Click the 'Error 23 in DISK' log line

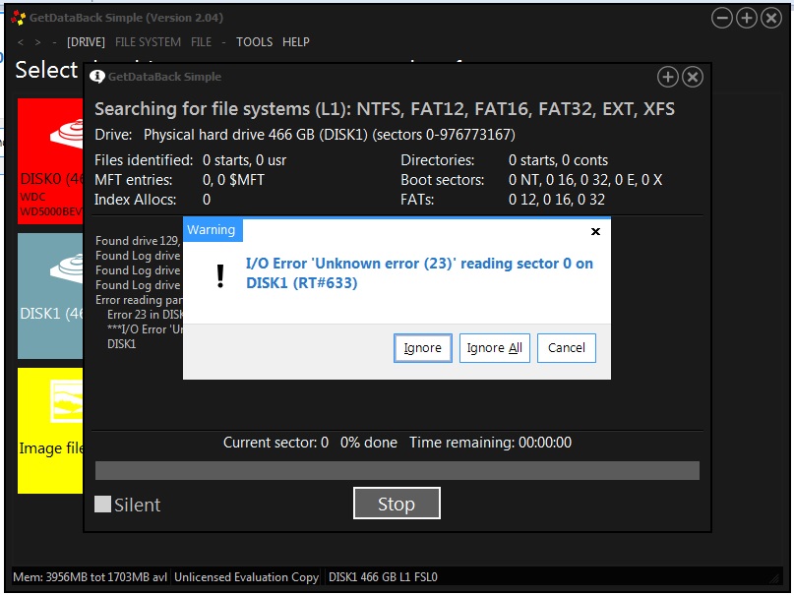click(x=146, y=315)
